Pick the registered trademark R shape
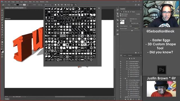Image resolution: width=180 pixels, height=101 pixels. 79,50
